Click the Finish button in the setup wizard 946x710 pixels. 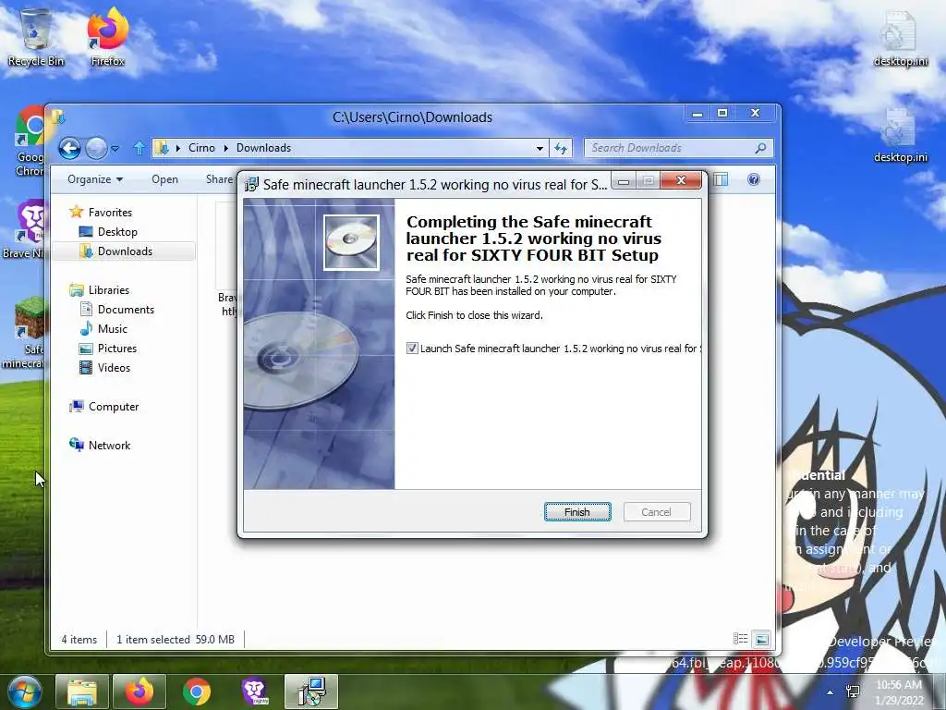pyautogui.click(x=577, y=512)
